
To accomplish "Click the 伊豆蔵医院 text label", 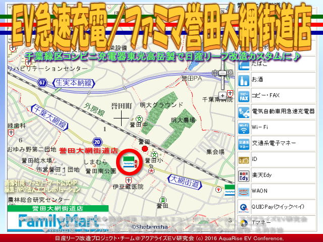I will coord(128,187).
